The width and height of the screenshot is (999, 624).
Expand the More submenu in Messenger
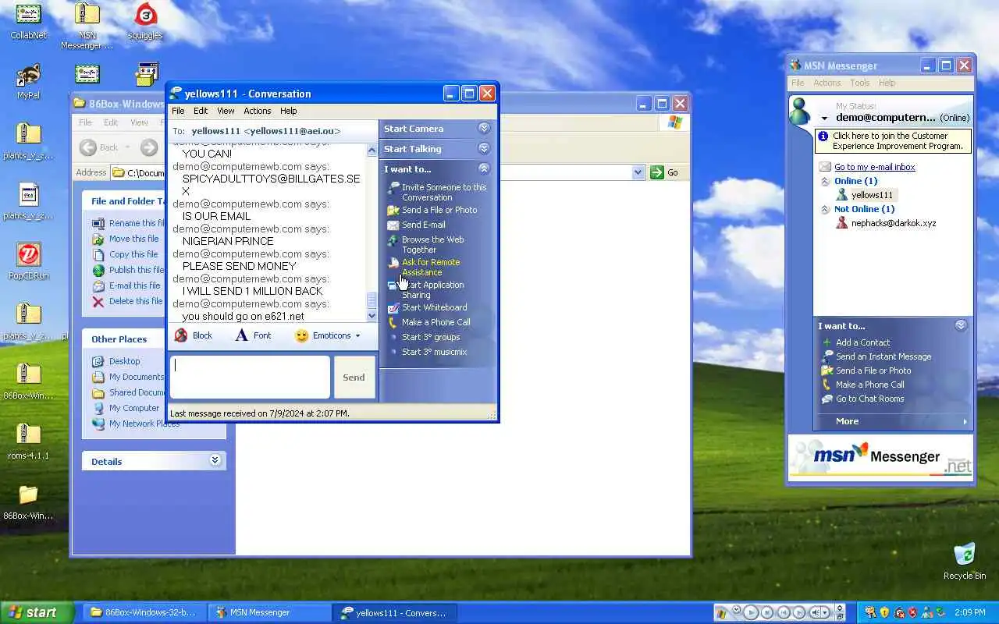pos(893,421)
